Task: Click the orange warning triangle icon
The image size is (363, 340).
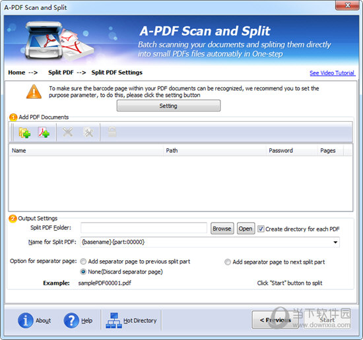Action: (34, 92)
